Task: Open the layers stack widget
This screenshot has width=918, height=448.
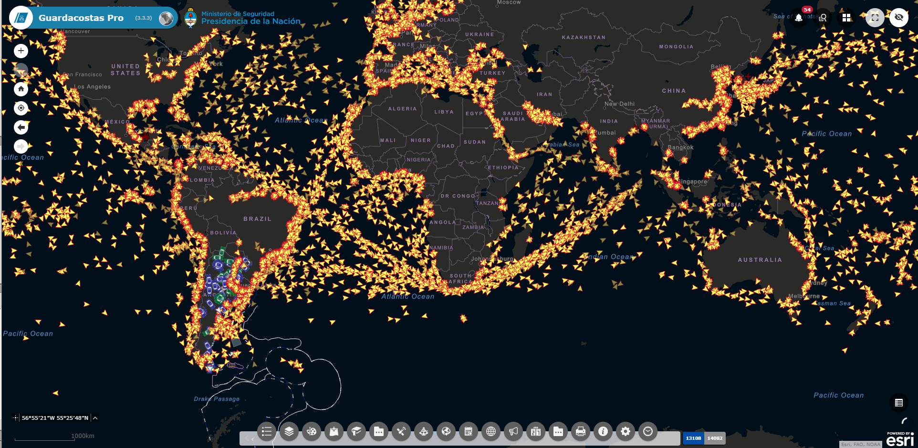Action: point(289,431)
